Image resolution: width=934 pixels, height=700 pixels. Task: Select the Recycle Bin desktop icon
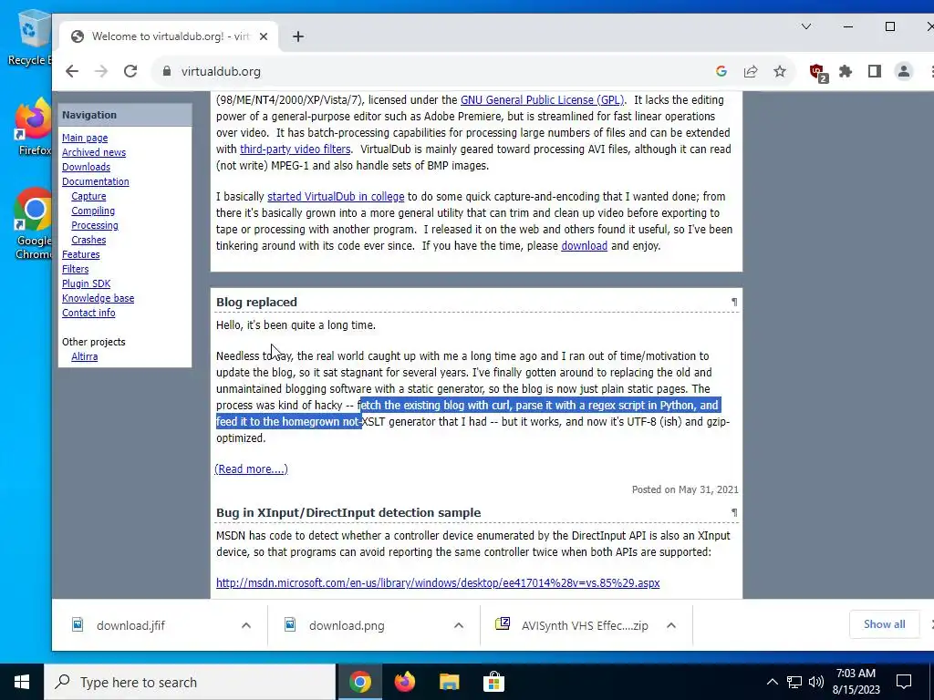point(30,36)
